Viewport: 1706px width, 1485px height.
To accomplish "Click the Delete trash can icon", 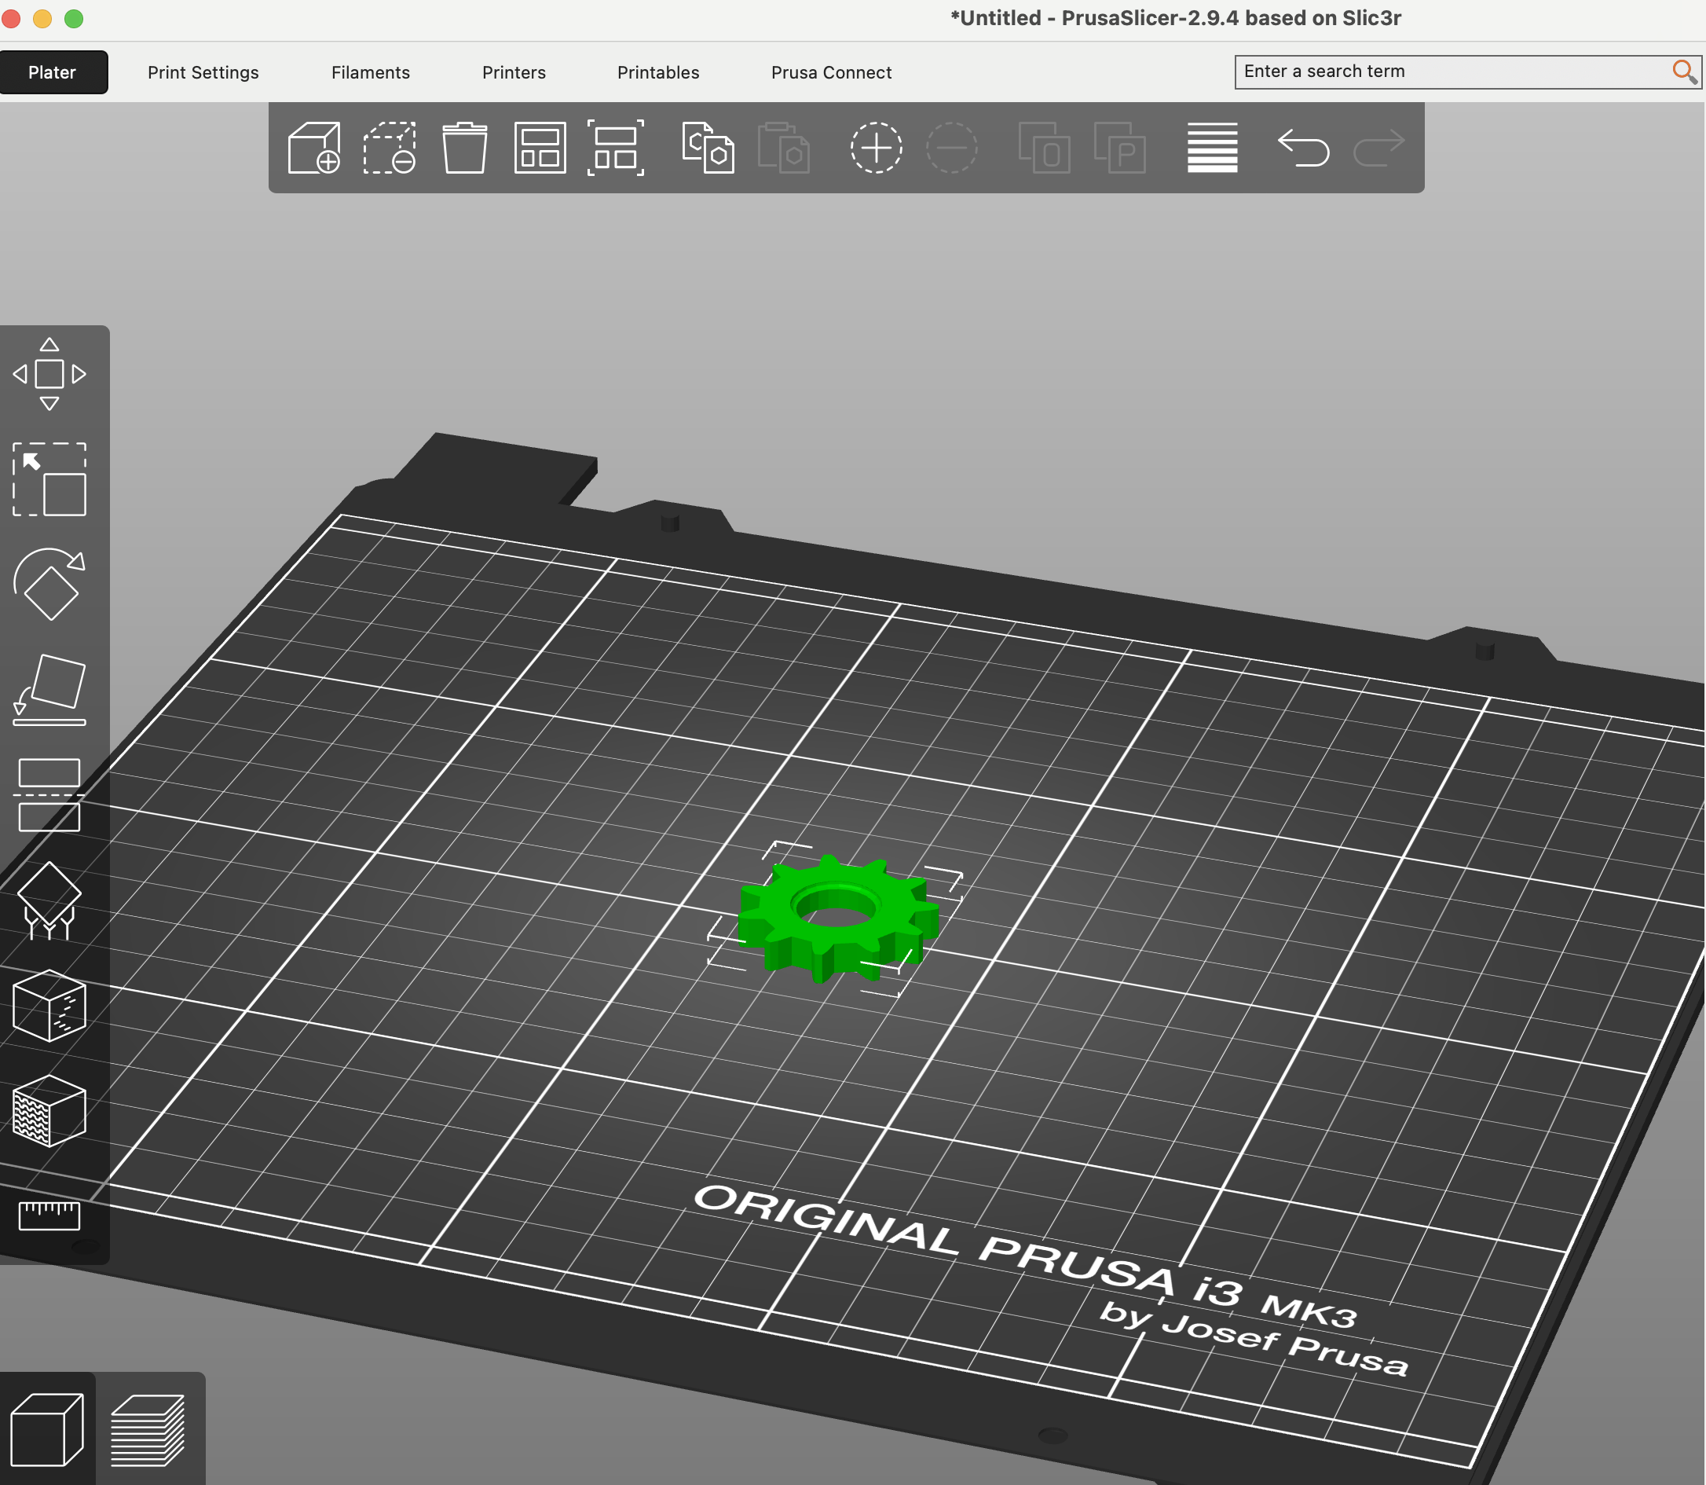I will click(464, 148).
